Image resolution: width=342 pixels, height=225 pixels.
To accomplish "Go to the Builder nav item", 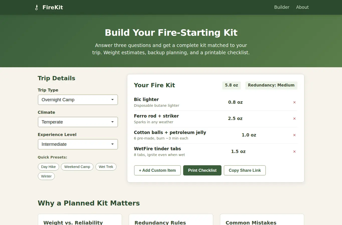I will point(282,7).
